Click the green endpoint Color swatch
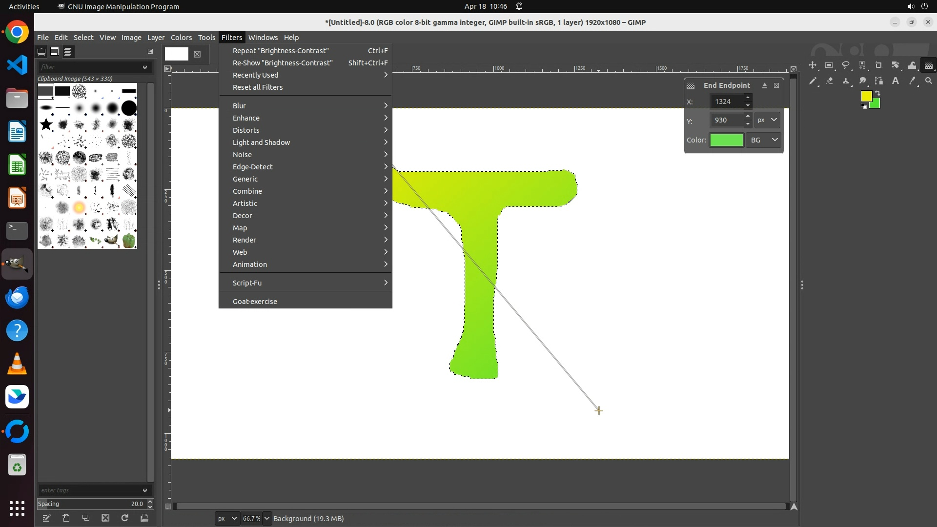Screen dimensions: 937x527 [x=726, y=141]
